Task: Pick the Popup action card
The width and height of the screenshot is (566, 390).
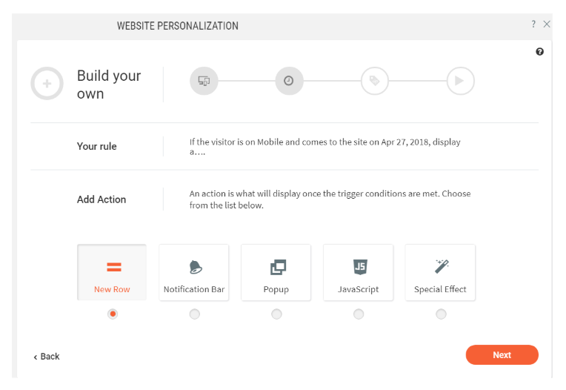Action: click(276, 272)
